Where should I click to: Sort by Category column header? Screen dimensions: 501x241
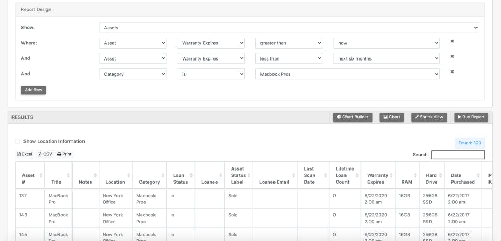click(x=150, y=175)
